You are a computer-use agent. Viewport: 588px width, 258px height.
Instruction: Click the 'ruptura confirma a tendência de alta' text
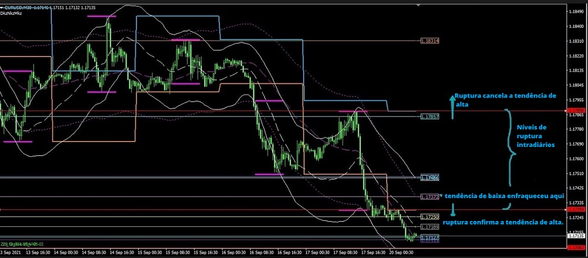[502, 222]
